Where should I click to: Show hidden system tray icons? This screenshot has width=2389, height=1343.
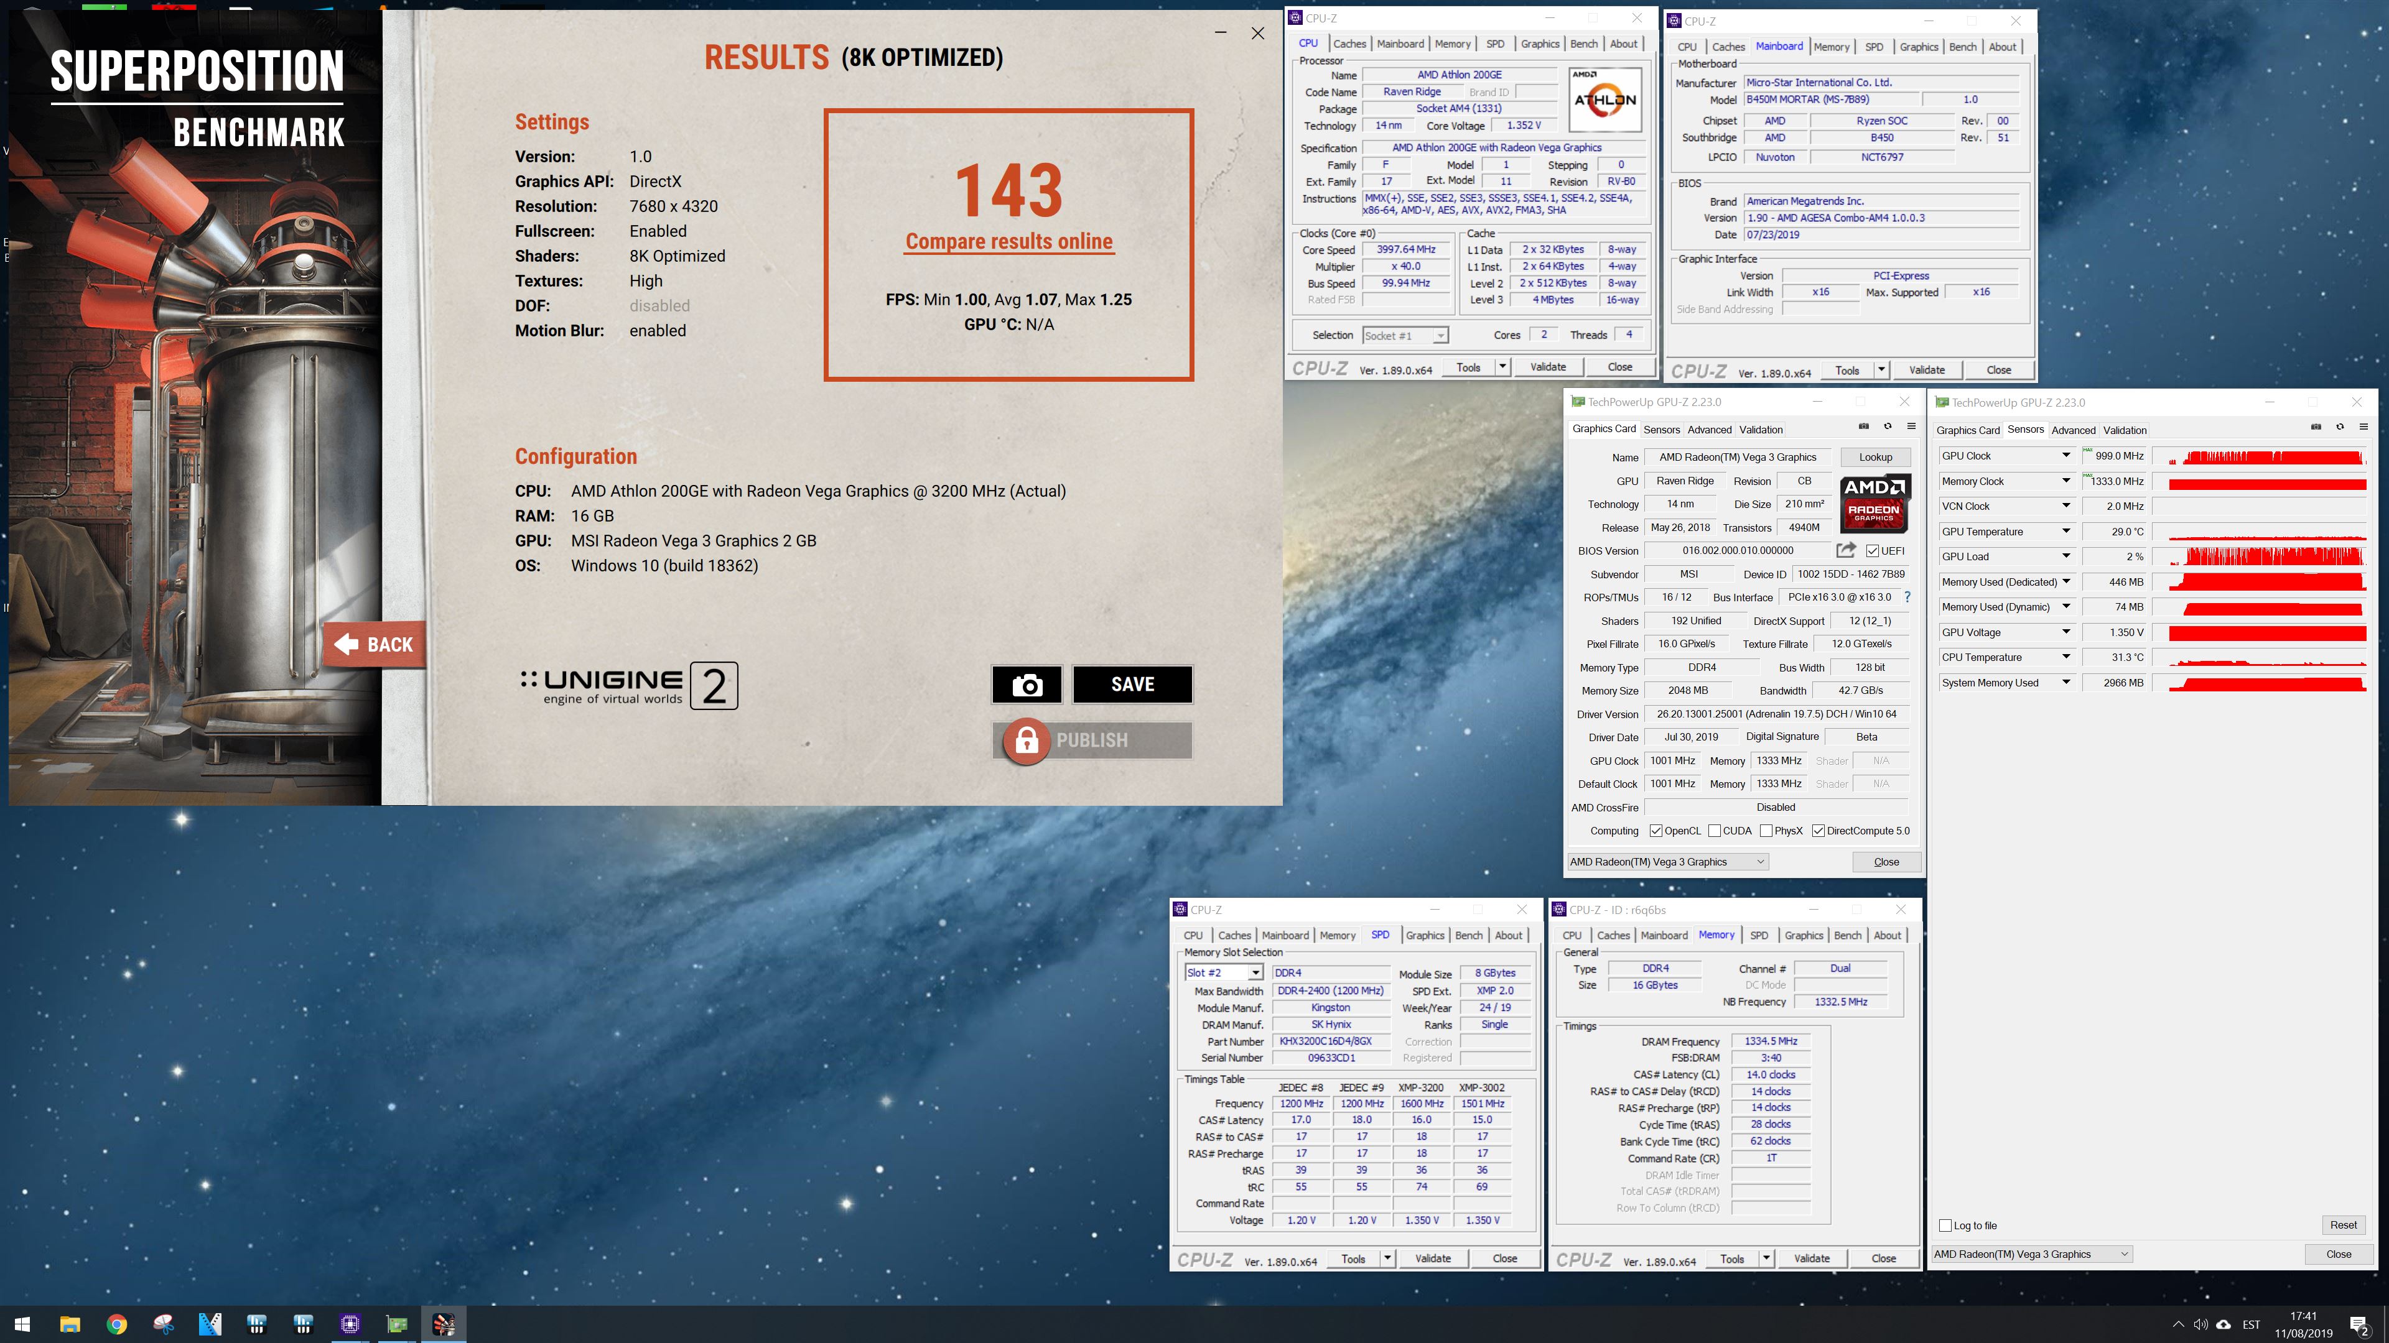tap(2179, 1324)
